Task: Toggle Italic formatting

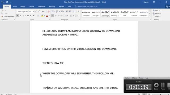Action: pyautogui.click(x=20, y=16)
